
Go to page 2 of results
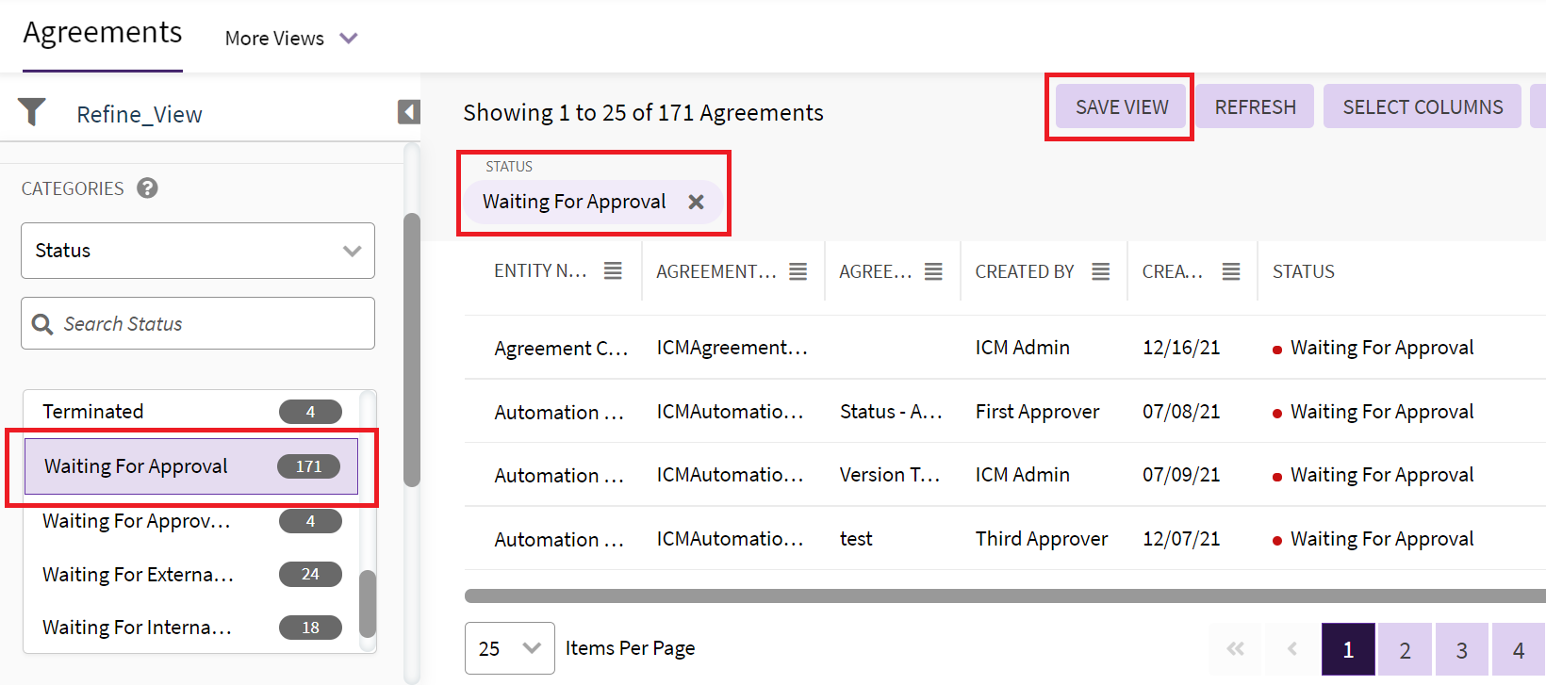pyautogui.click(x=1405, y=650)
